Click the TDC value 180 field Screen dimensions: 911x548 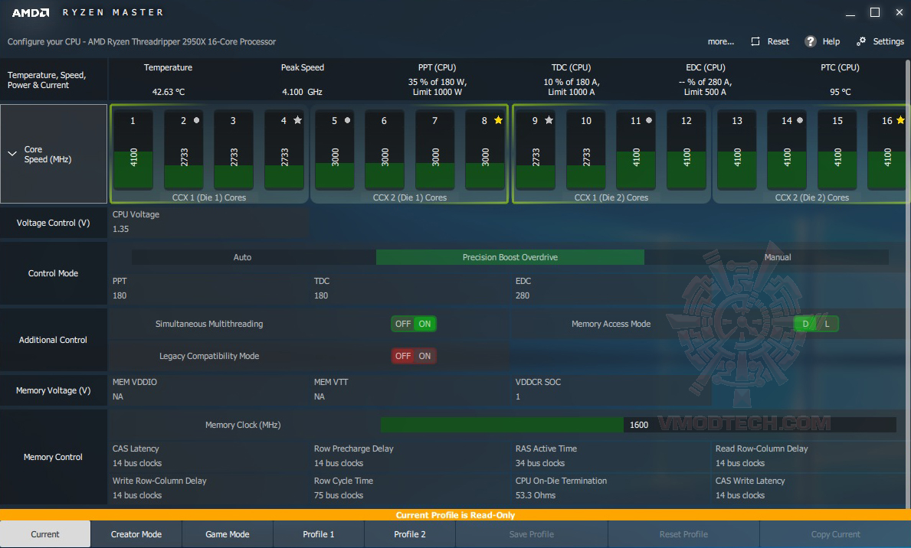(x=321, y=295)
